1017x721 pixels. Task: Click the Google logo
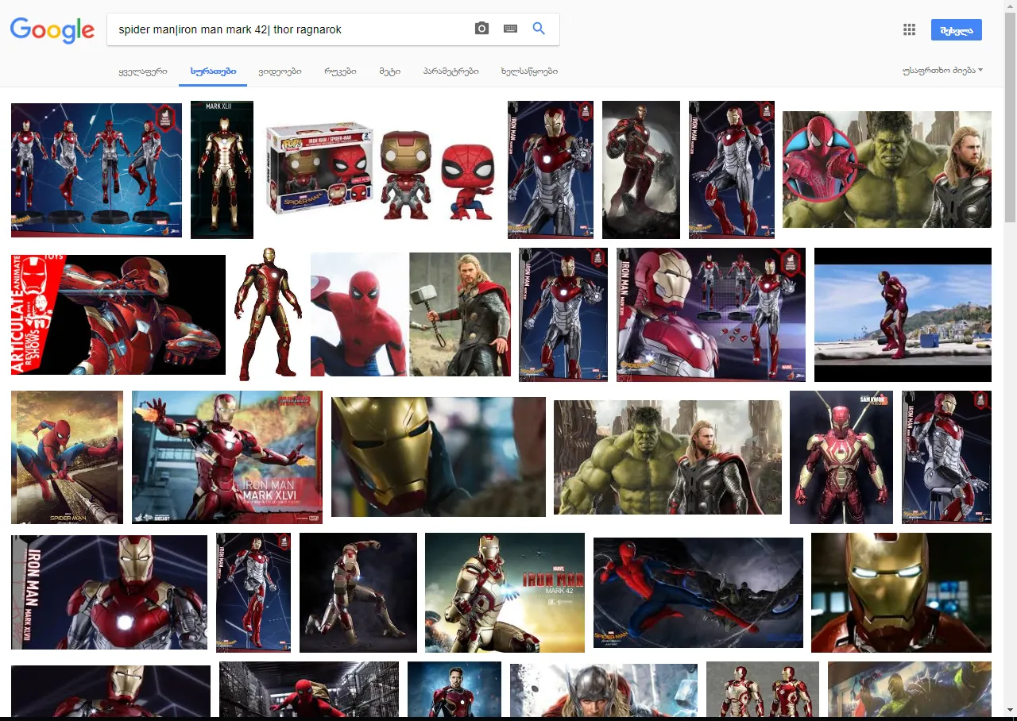52,30
